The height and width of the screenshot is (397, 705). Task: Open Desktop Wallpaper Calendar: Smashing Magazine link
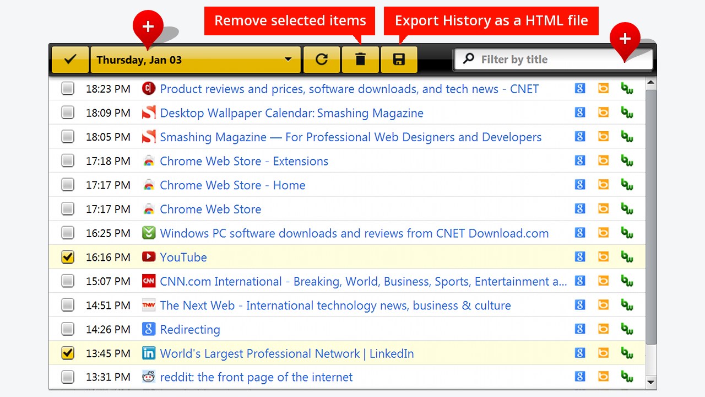[291, 113]
